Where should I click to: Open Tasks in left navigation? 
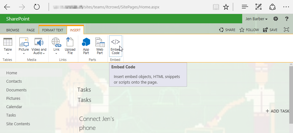pyautogui.click(x=11, y=115)
